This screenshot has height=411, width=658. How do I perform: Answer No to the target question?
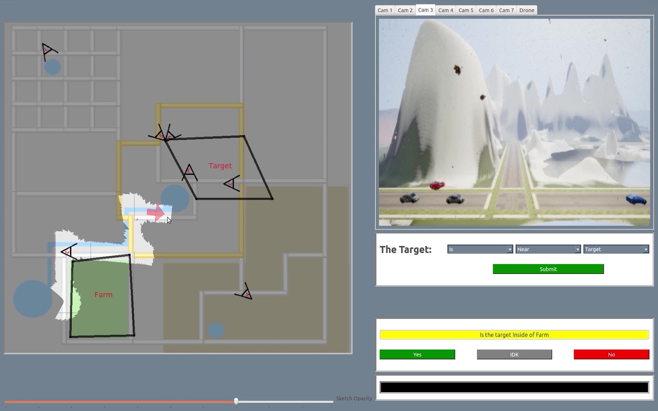[611, 354]
